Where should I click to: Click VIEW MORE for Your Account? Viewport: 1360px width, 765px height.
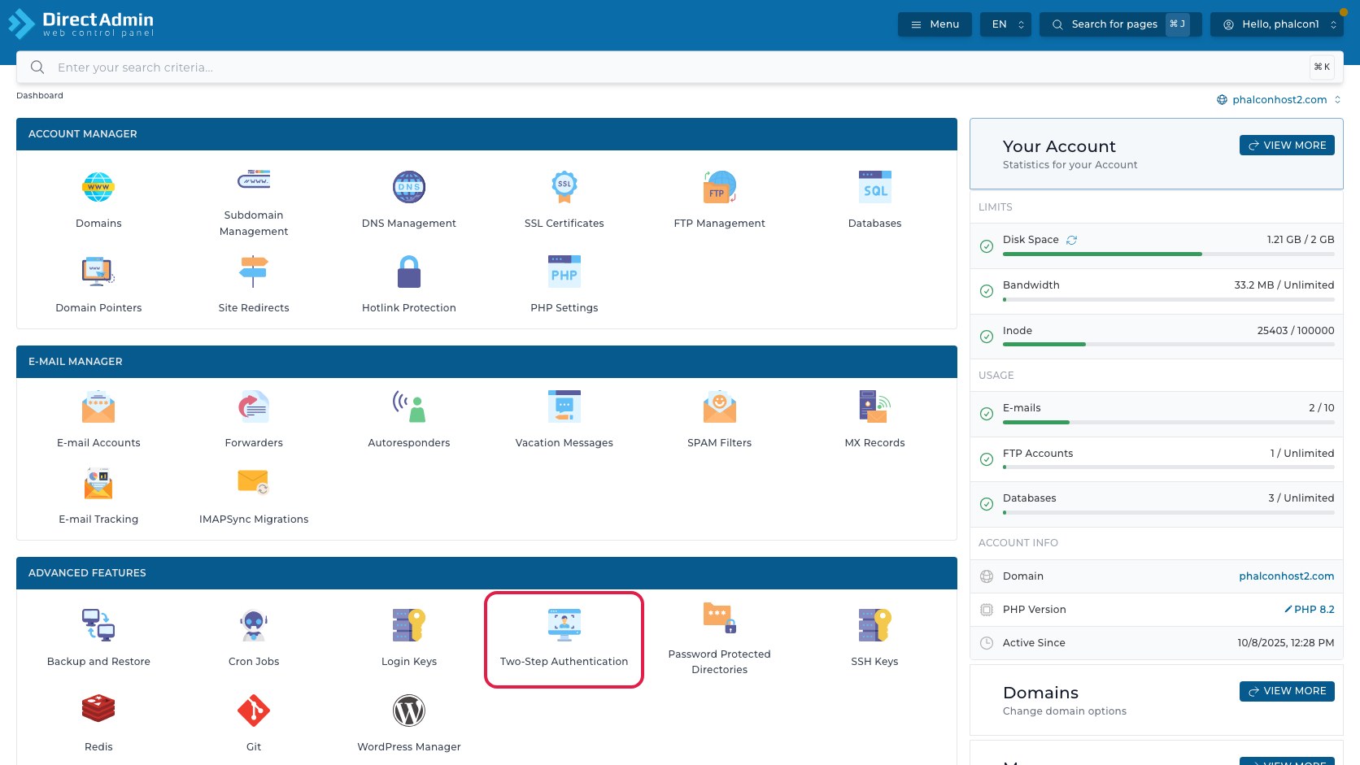(x=1287, y=146)
